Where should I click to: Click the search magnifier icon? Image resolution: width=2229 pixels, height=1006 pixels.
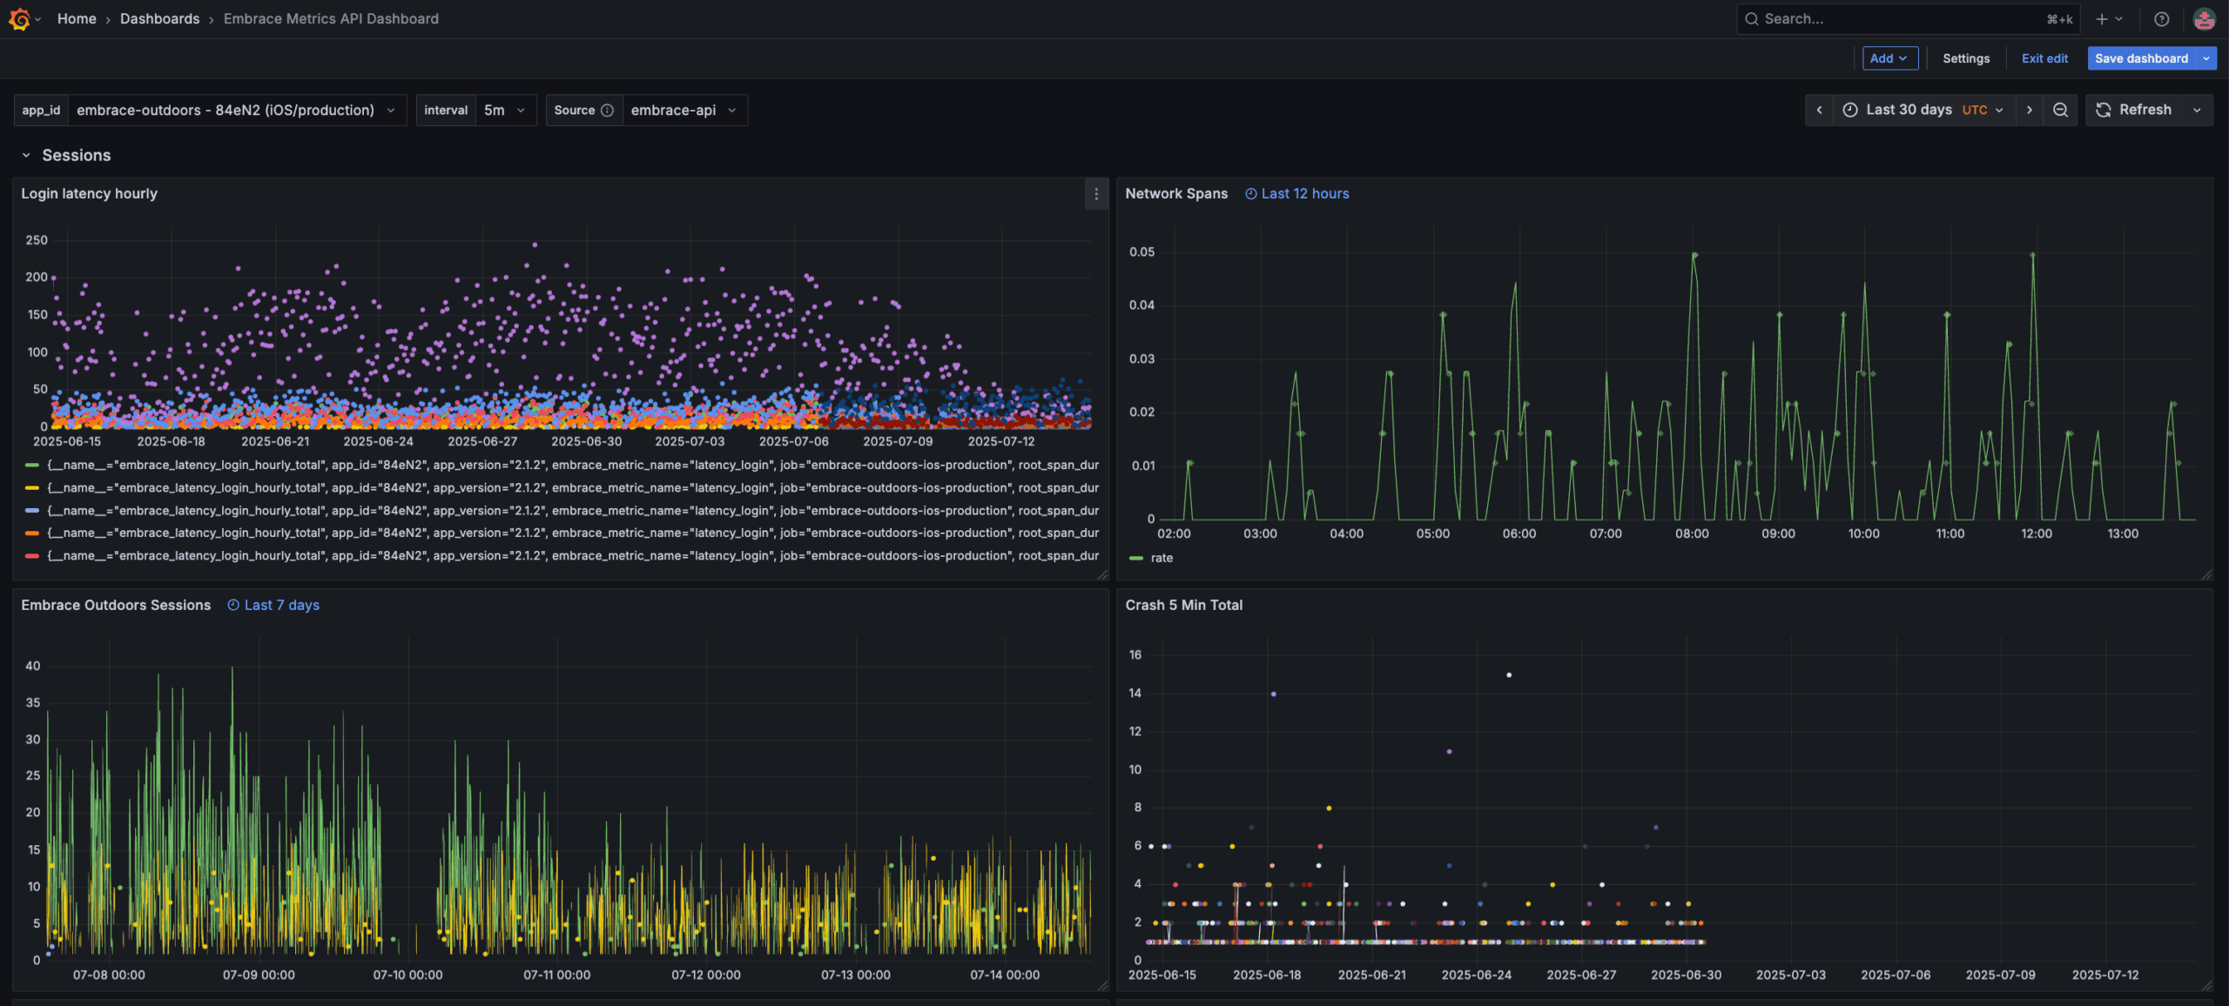pyautogui.click(x=1751, y=19)
